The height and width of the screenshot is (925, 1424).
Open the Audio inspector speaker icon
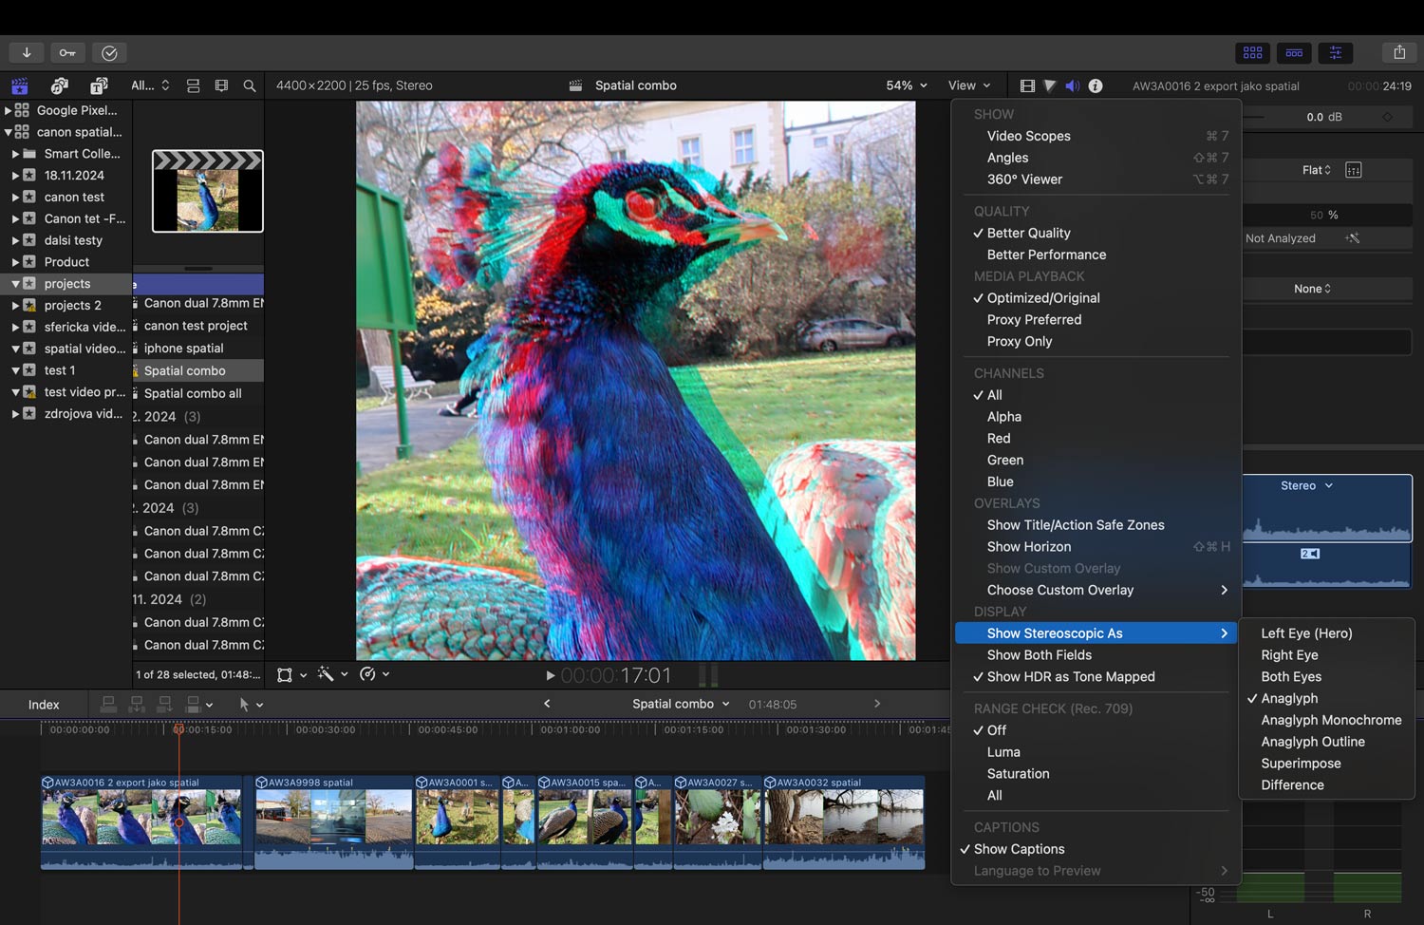pos(1073,85)
